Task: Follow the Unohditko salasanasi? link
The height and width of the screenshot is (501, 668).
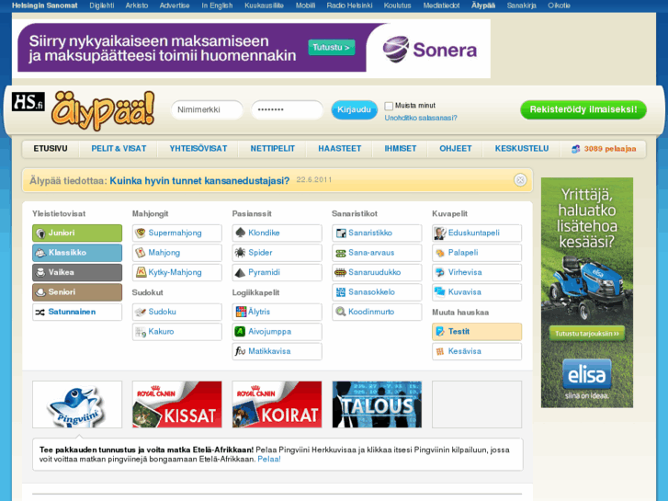Action: click(421, 118)
